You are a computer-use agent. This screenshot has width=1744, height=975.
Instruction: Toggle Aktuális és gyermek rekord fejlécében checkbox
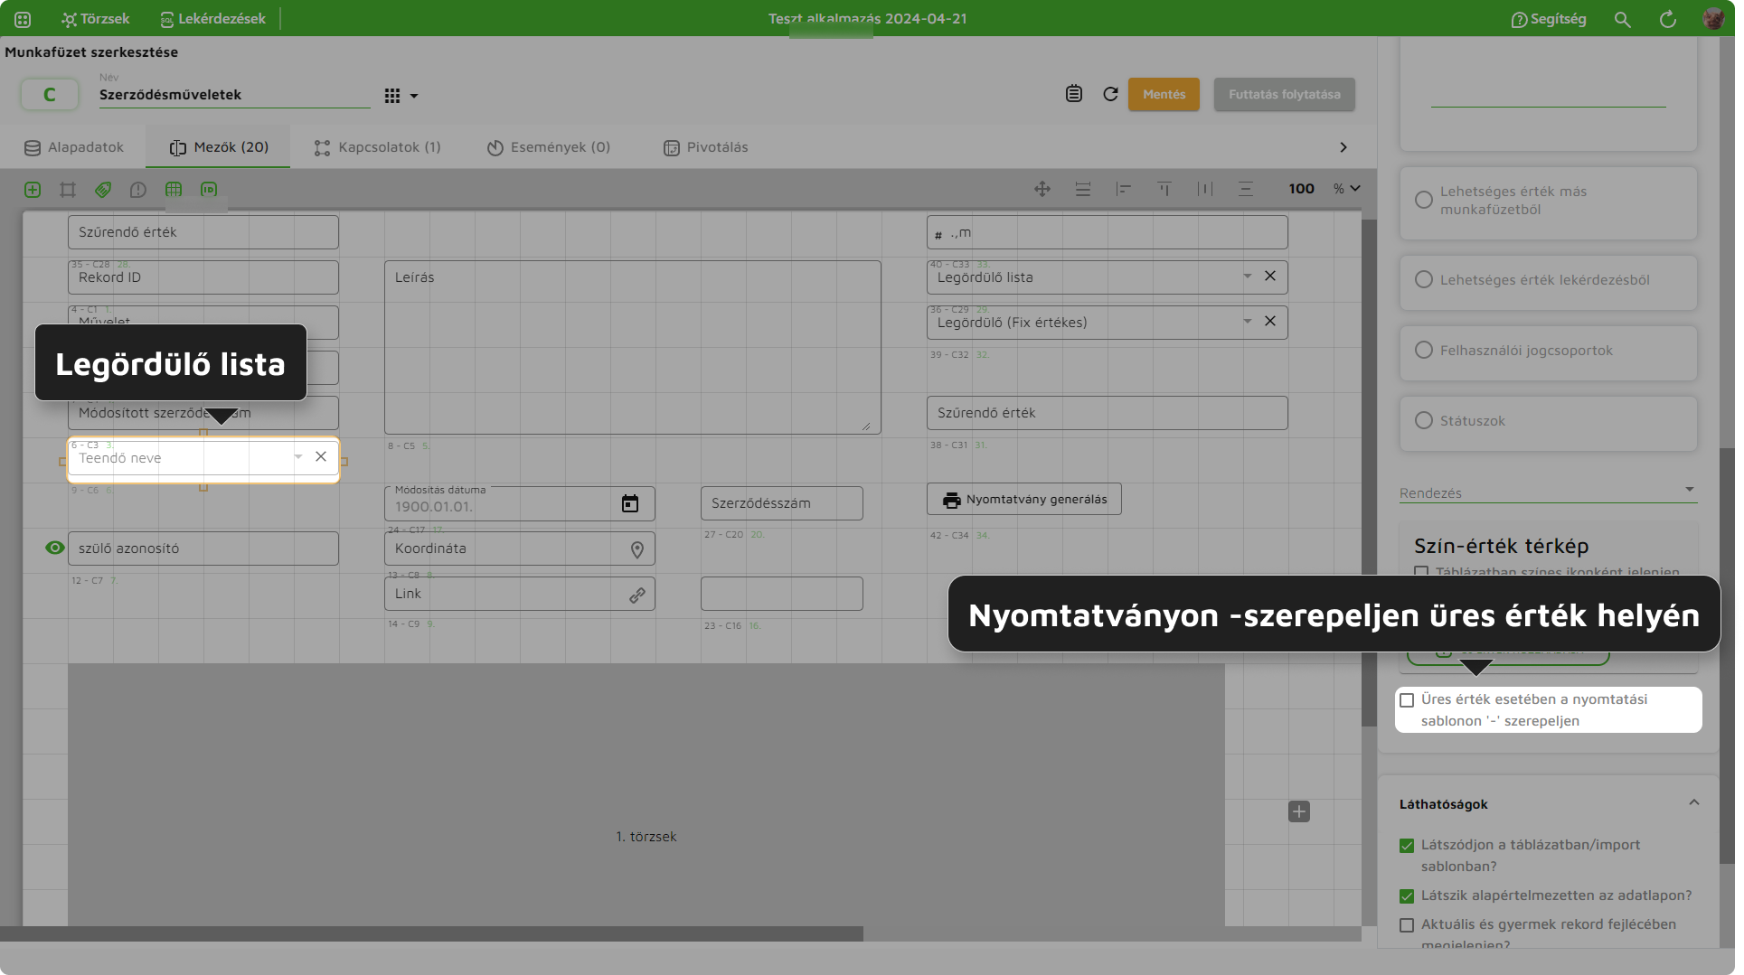point(1407,925)
